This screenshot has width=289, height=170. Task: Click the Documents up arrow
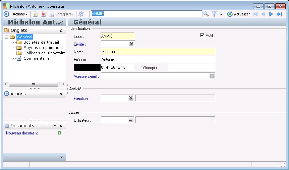coord(55,125)
